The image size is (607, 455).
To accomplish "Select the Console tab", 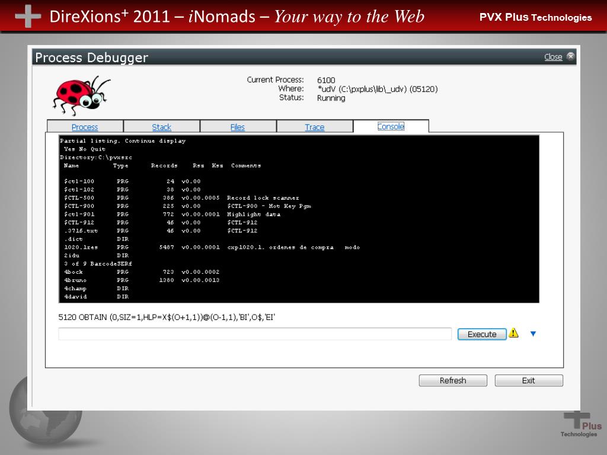I will (x=391, y=126).
